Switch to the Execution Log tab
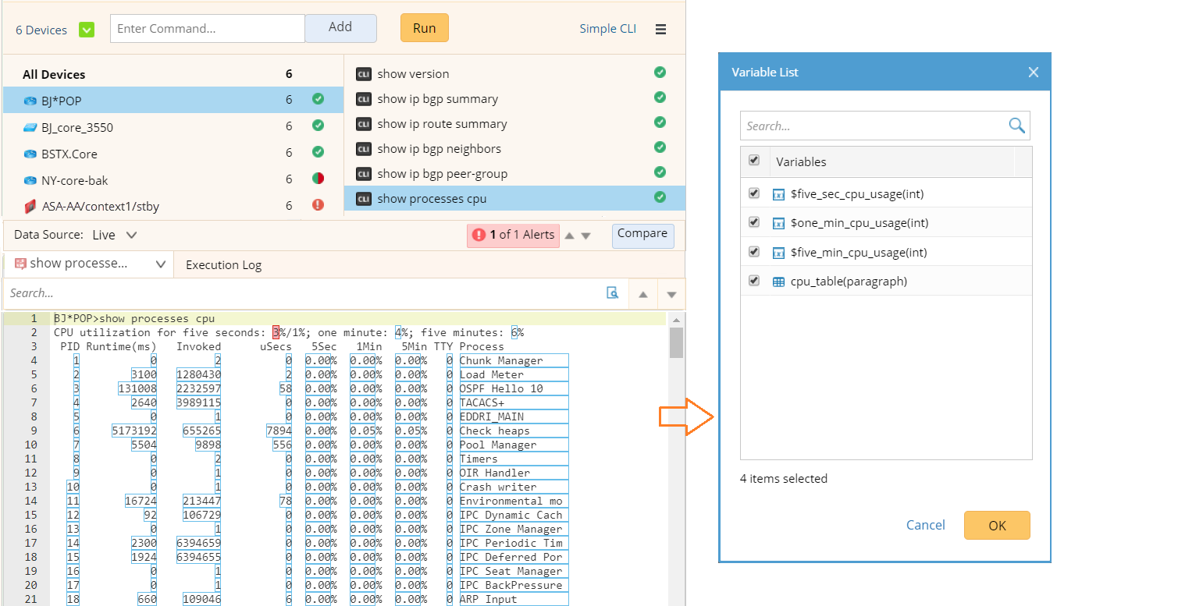1178x606 pixels. click(x=223, y=265)
